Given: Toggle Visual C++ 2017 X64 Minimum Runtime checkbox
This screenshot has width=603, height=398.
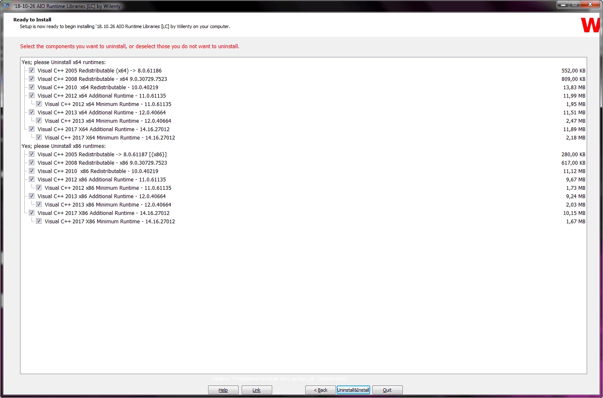Looking at the screenshot, I should (39, 137).
